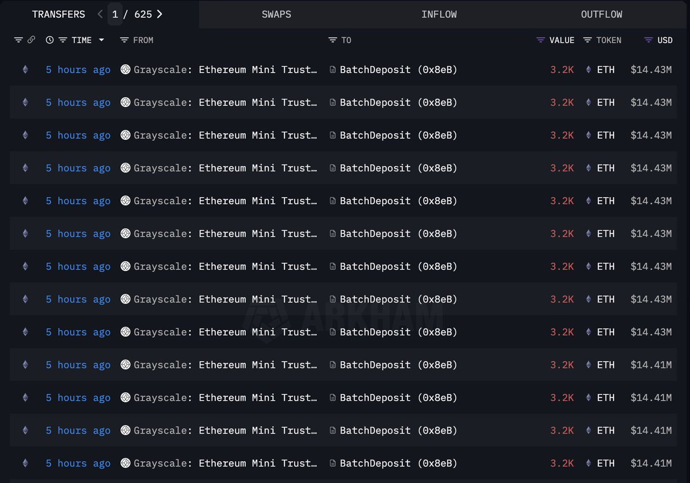Click the contract document icon beside BatchDeposit
Image resolution: width=690 pixels, height=483 pixels.
coord(332,70)
